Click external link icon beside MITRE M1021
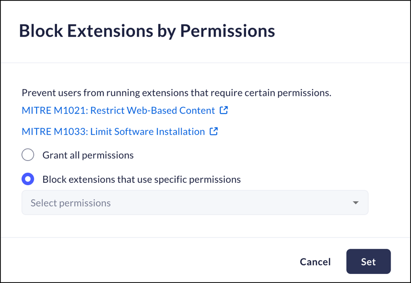This screenshot has height=283, width=411. [x=224, y=110]
